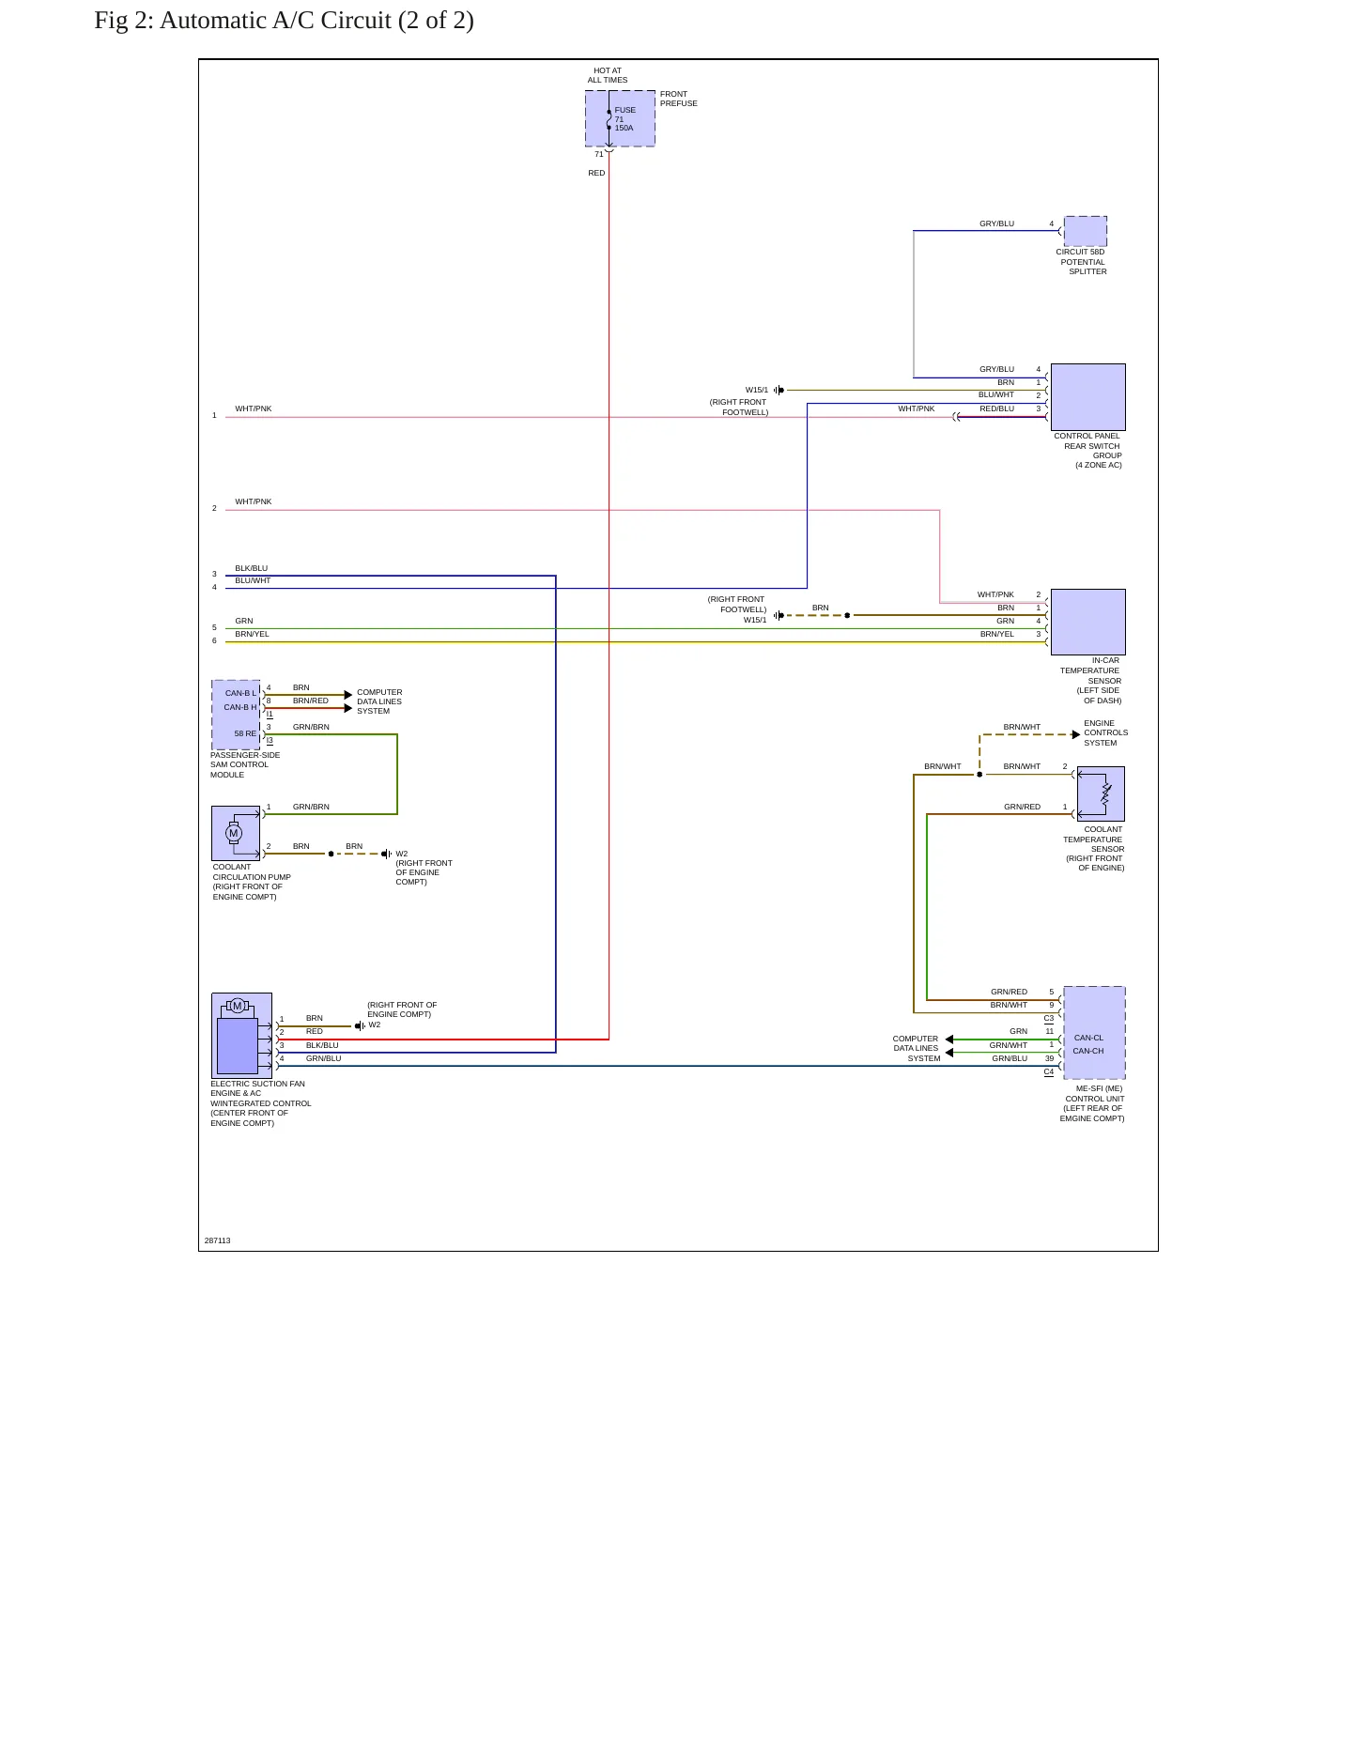Image resolution: width=1357 pixels, height=1756 pixels.
Task: Click the 'COOLANT TEMPERATURE SENSOR' caption
Action: pos(1094,849)
